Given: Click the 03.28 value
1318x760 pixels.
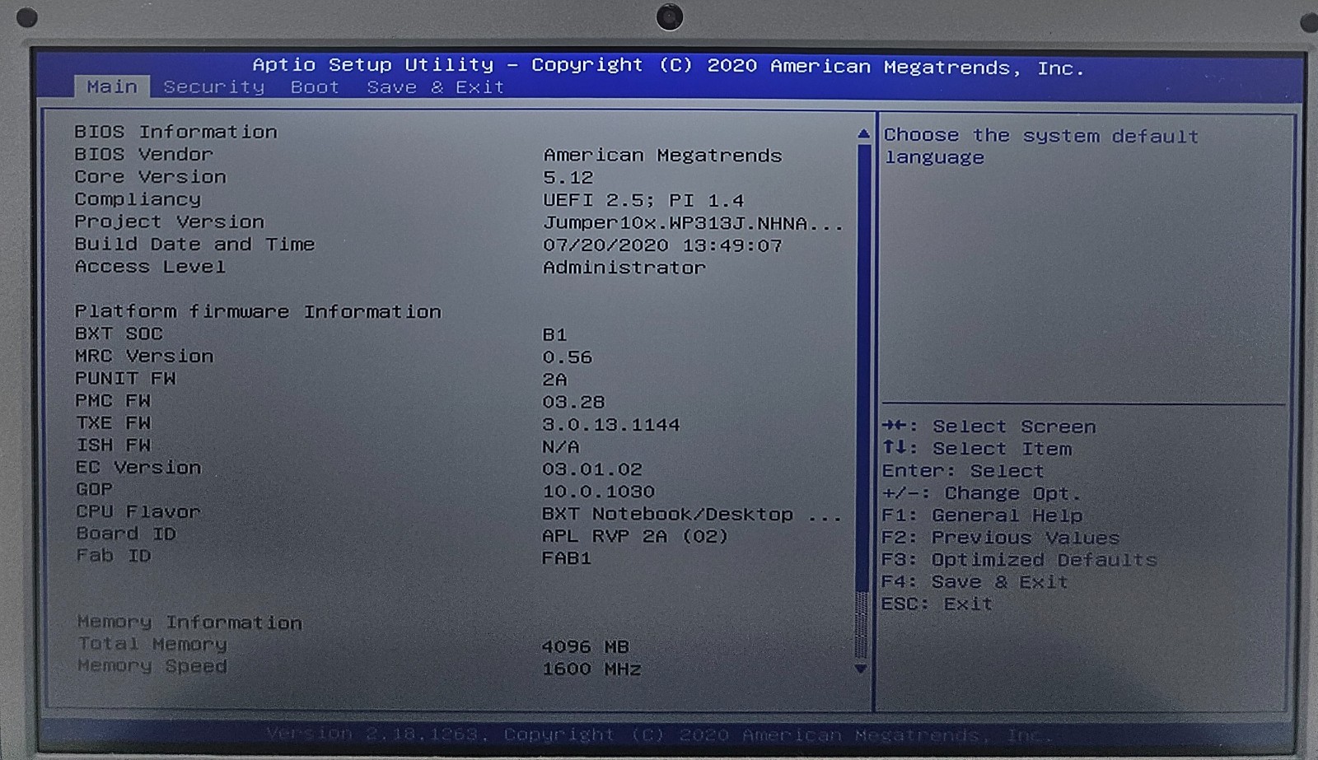Looking at the screenshot, I should point(573,402).
